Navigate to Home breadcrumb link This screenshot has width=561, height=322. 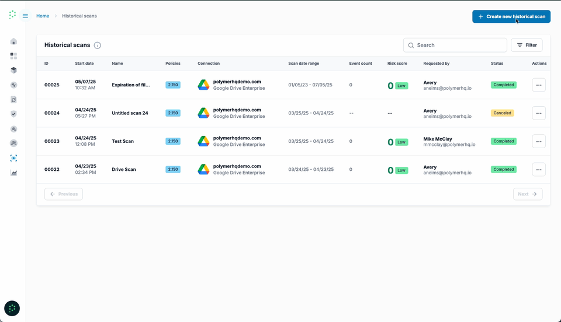click(x=43, y=16)
